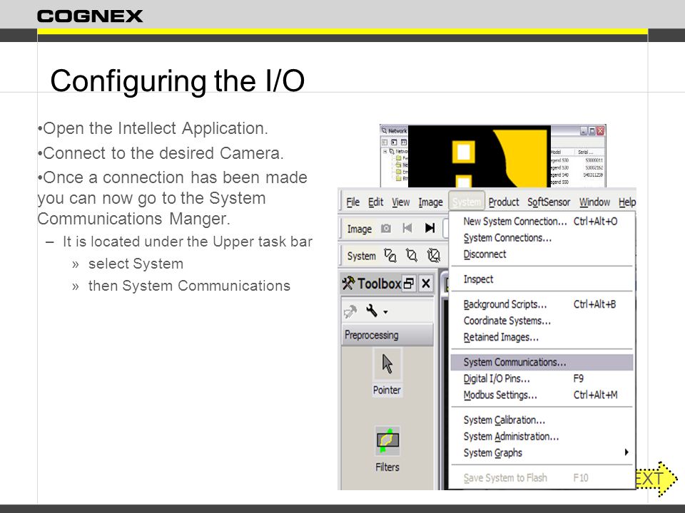Click the hammer icon in Toolbox toolbar
The height and width of the screenshot is (513, 685).
[350, 311]
